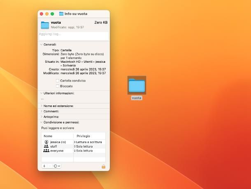Screen dimensions: 251x189
Task: Change jessica privilege Lettura e scrittura
Action: [x=88, y=142]
